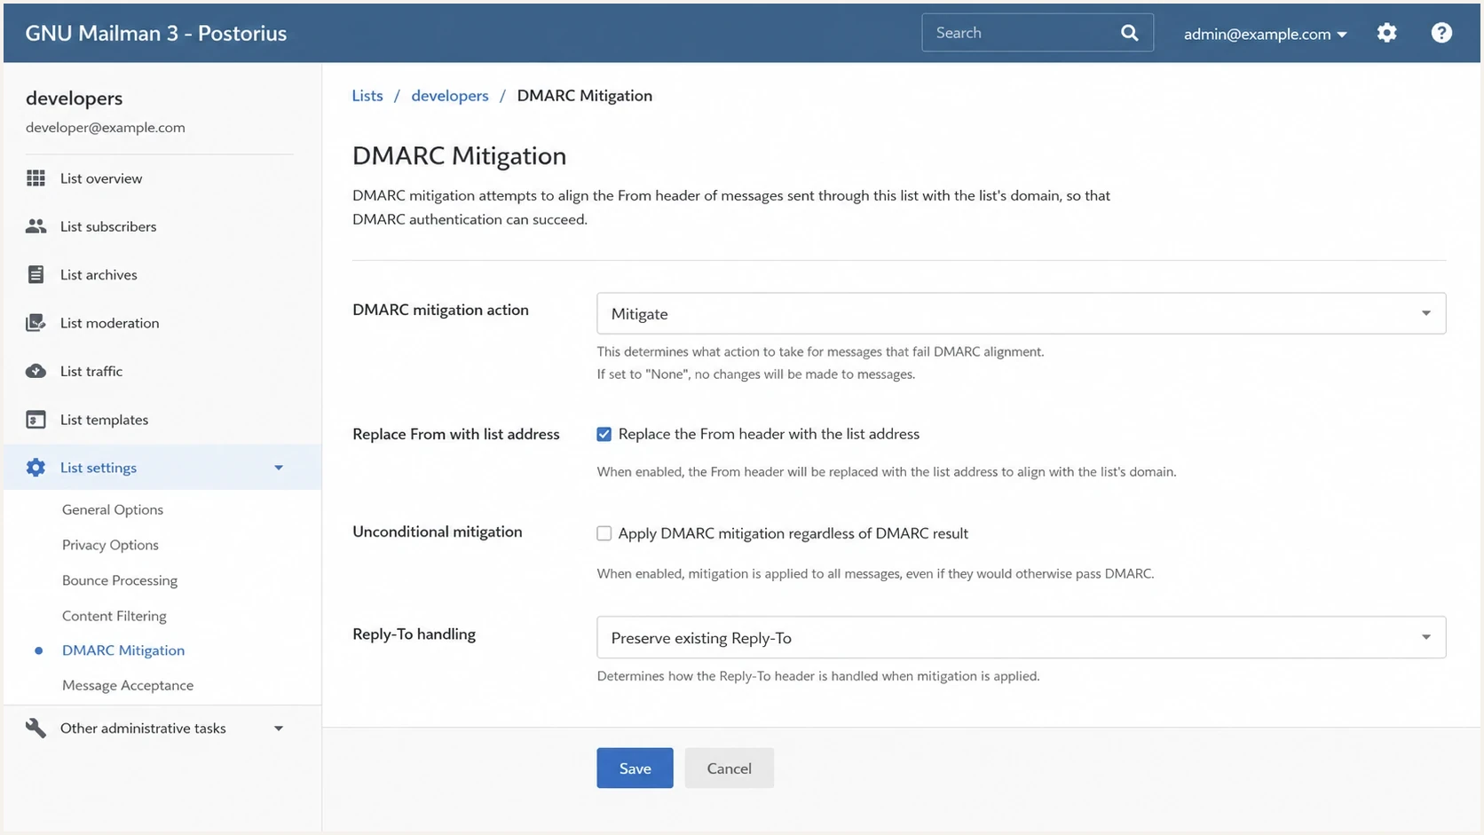Image resolution: width=1484 pixels, height=835 pixels.
Task: Open List templates page
Action: point(104,420)
